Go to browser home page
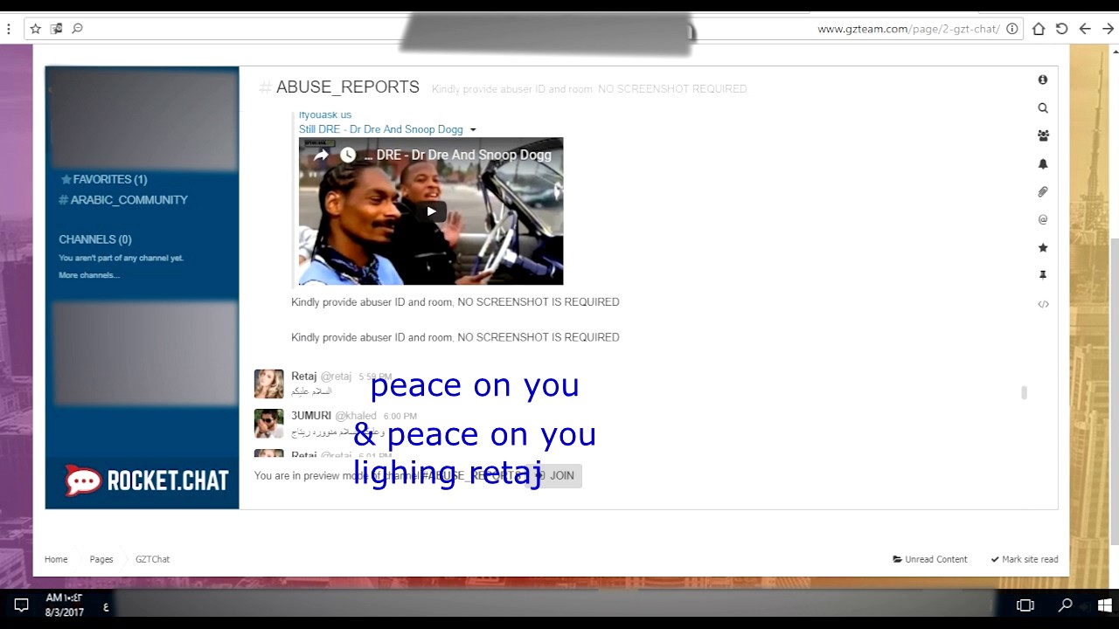Viewport: 1119px width, 629px height. (1039, 29)
